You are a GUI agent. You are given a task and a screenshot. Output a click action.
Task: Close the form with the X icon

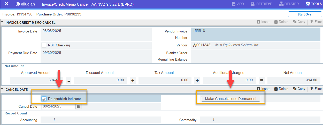[6, 4]
